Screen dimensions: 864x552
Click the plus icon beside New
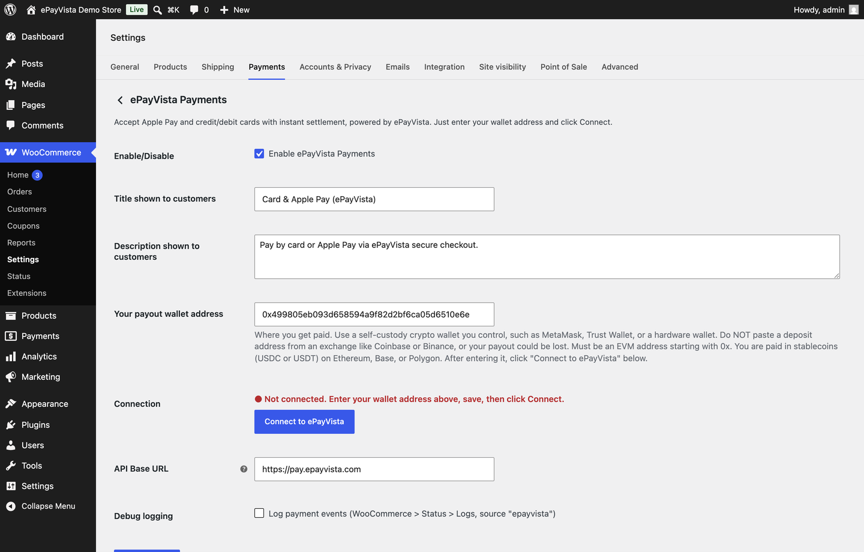[x=224, y=10]
